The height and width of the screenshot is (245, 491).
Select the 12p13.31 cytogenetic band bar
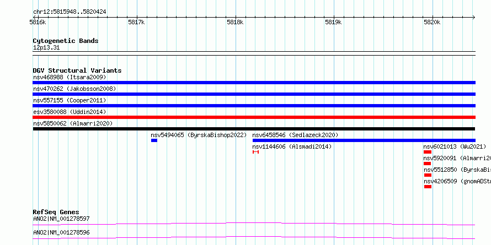pyautogui.click(x=254, y=53)
